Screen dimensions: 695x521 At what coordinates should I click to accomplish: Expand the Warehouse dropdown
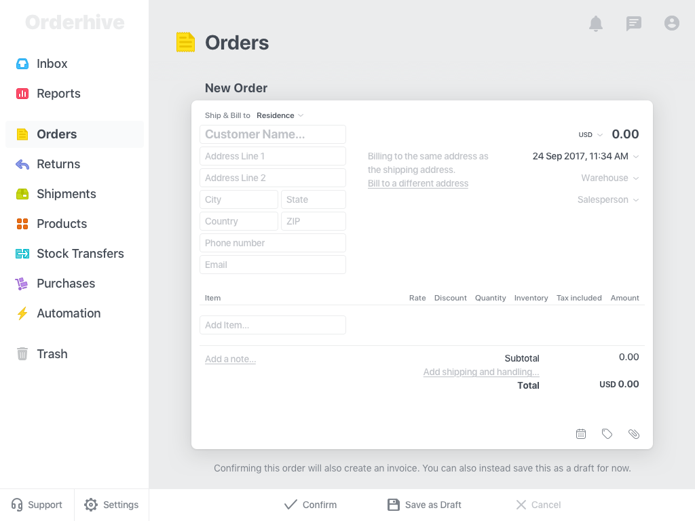609,178
